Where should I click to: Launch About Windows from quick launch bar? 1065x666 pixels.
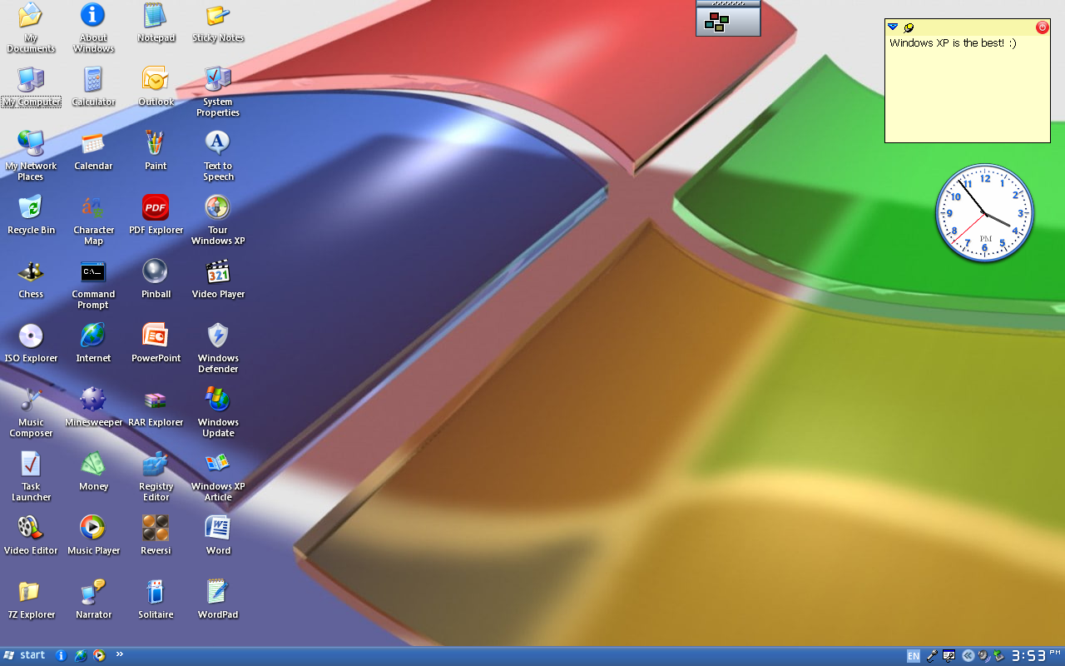coord(61,655)
